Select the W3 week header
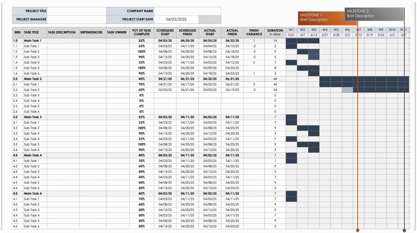 point(314,30)
